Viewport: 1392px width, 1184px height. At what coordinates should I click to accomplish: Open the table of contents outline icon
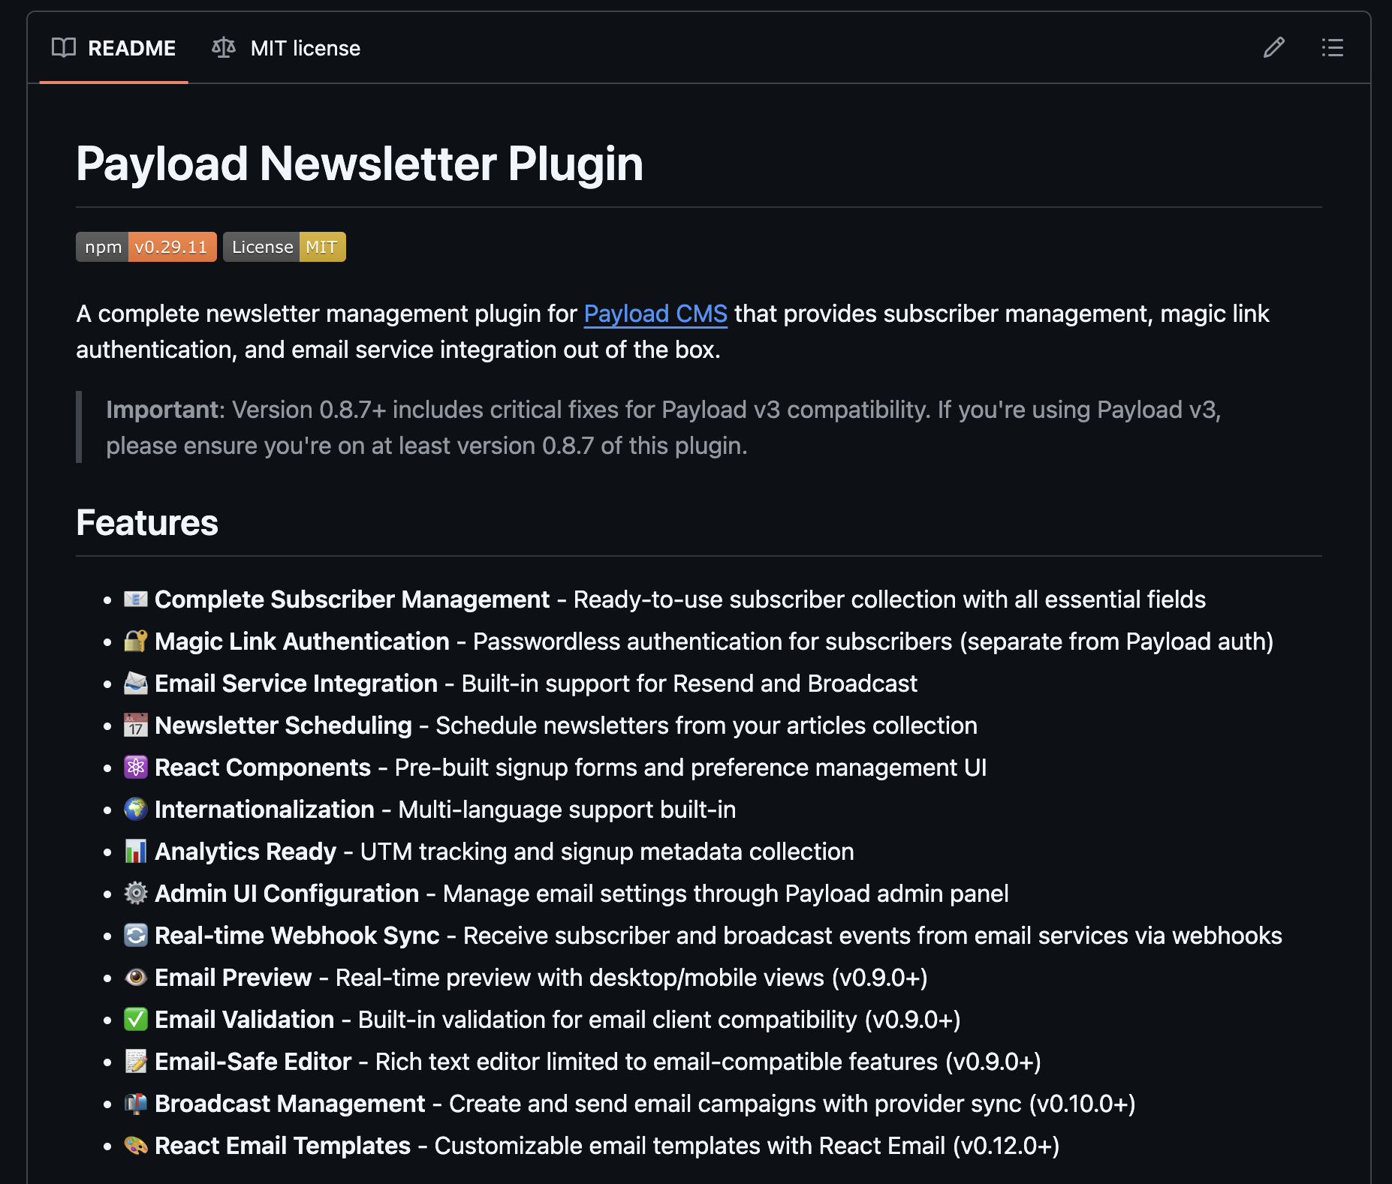(1333, 47)
